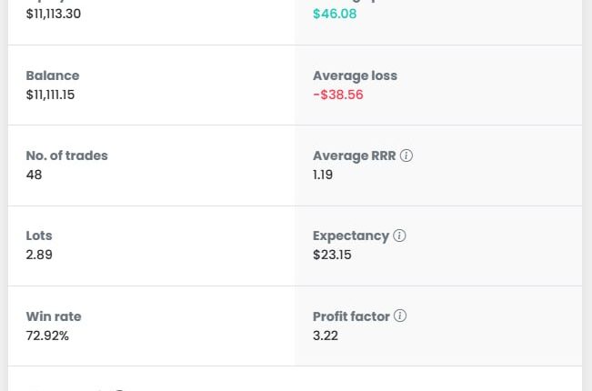Image resolution: width=592 pixels, height=391 pixels.
Task: Click the Average RRR info icon
Action: click(406, 155)
